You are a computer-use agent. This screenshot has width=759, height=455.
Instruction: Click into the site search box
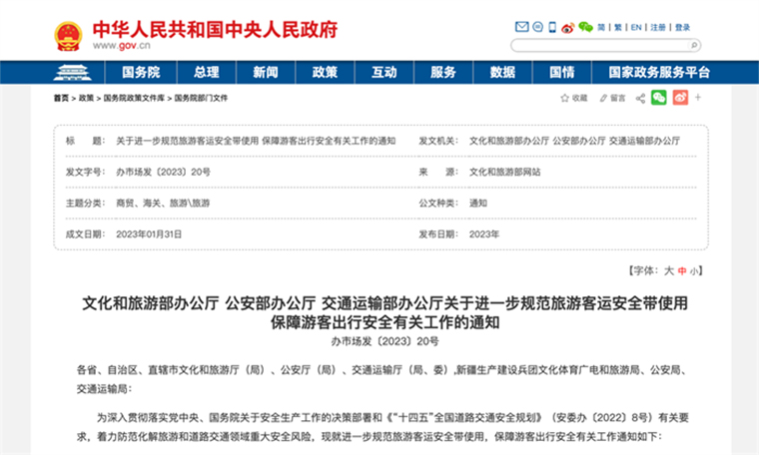pyautogui.click(x=599, y=45)
